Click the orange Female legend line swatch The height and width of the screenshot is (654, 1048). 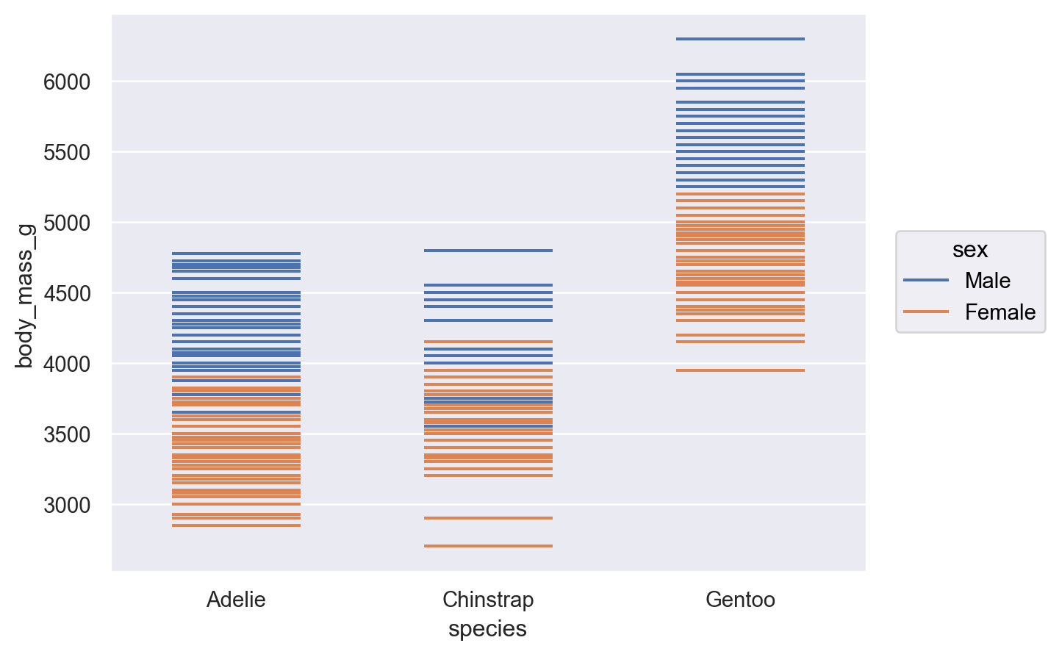(x=925, y=312)
